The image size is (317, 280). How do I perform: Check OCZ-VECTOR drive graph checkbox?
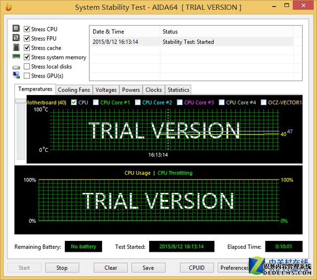[264, 102]
